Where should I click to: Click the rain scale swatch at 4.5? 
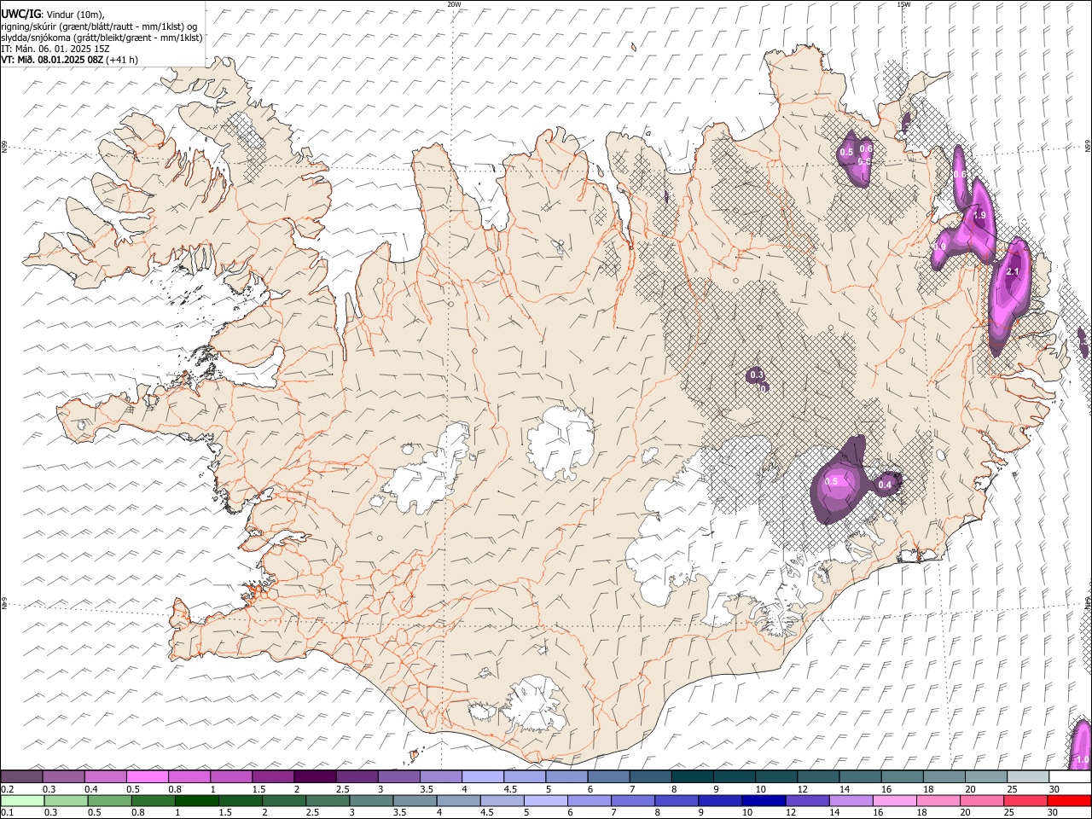502,801
